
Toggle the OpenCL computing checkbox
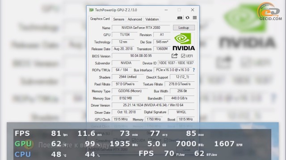[x=115, y=140]
